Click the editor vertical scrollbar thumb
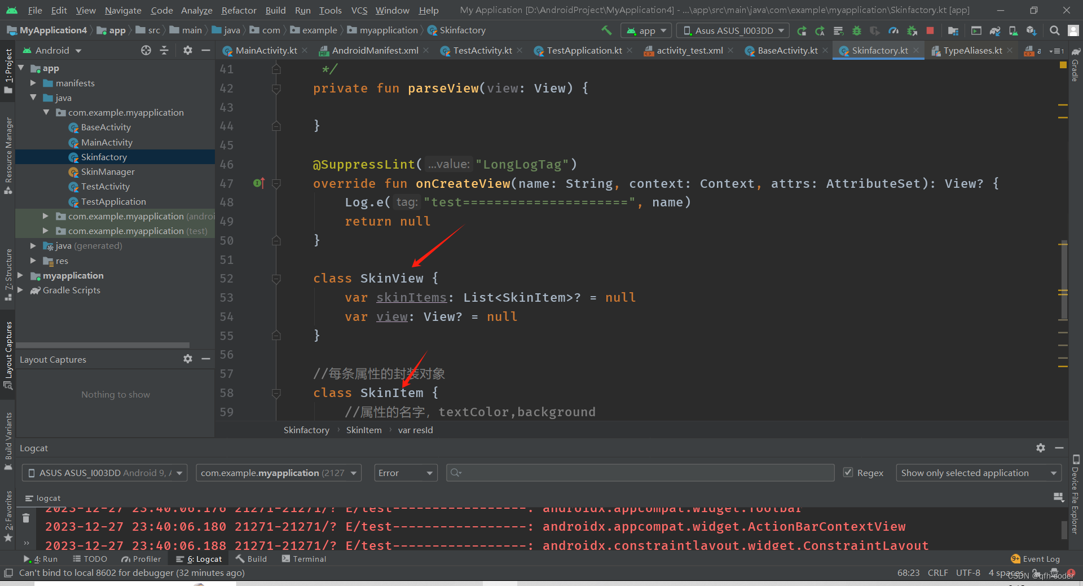This screenshot has height=586, width=1083. coord(1064,281)
